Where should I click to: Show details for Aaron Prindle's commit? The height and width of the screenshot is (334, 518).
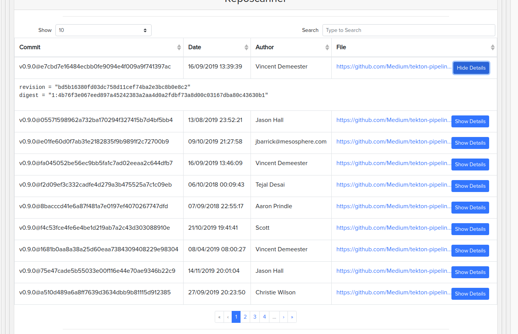[470, 207]
